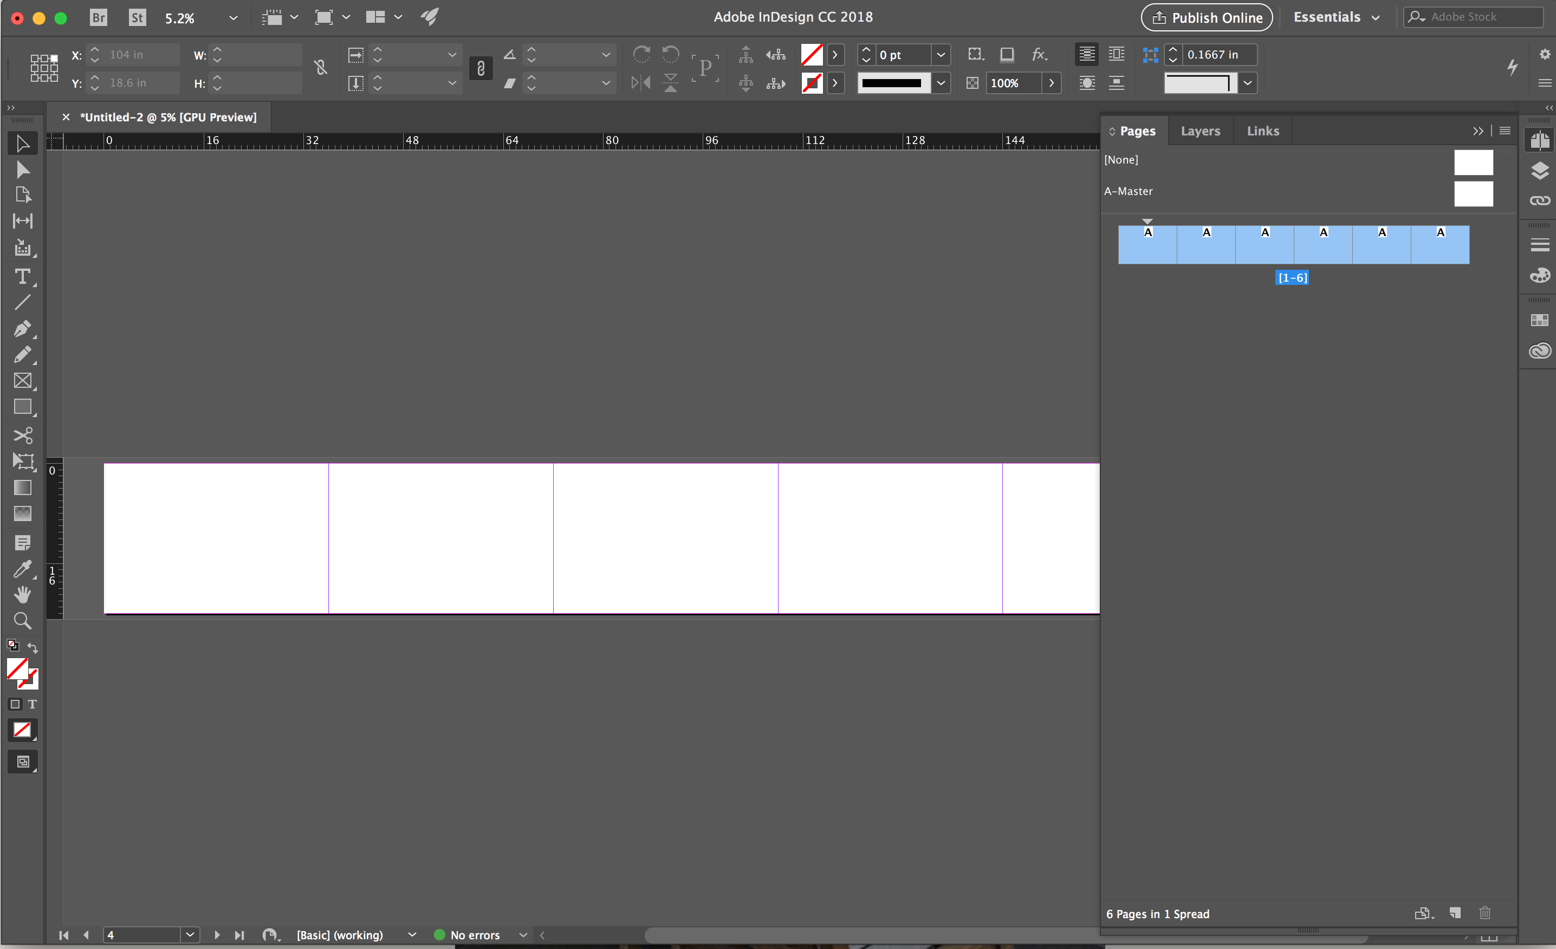Image resolution: width=1556 pixels, height=949 pixels.
Task: Choose the Scissors tool
Action: [23, 435]
